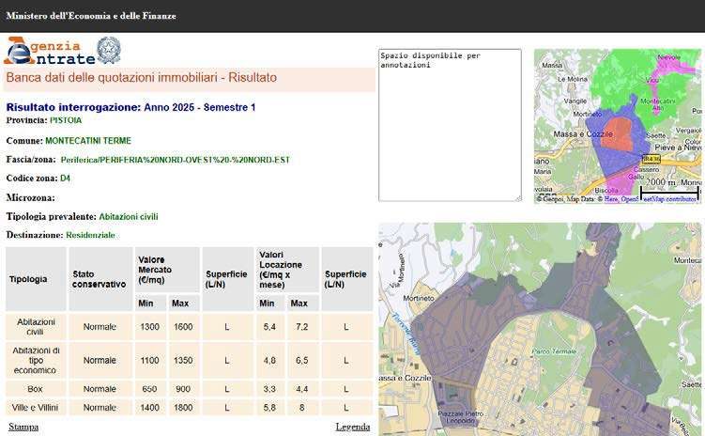Select the Ministero dell'Economia e delle Finanze header
Image resolution: width=705 pixels, height=436 pixels.
[x=91, y=16]
